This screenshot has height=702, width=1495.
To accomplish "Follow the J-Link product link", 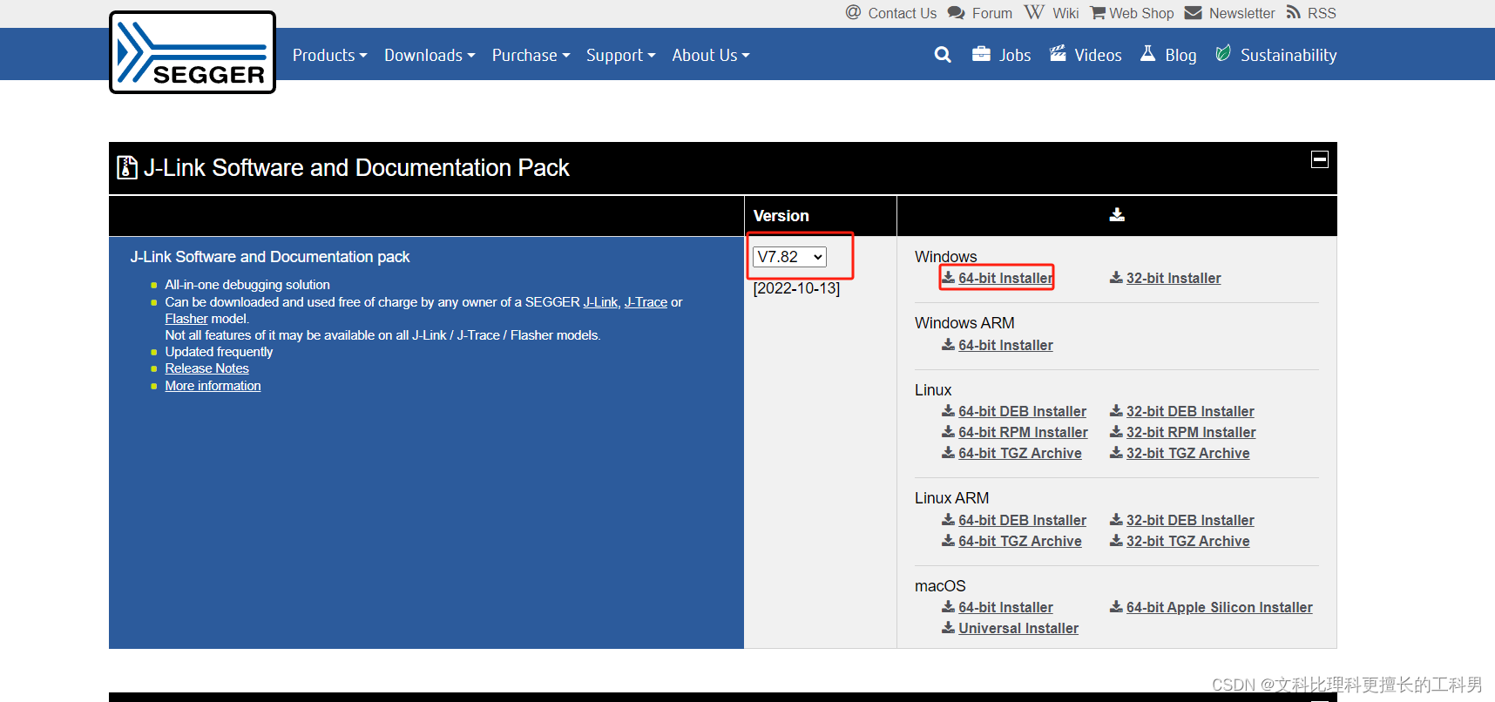I will tap(600, 302).
